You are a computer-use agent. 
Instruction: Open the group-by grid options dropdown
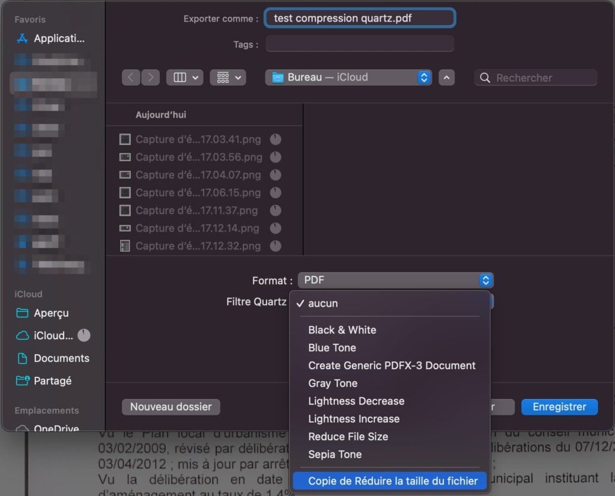[x=228, y=78]
